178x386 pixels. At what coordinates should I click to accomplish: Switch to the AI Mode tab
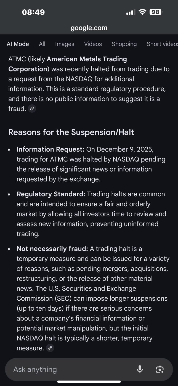tap(18, 44)
